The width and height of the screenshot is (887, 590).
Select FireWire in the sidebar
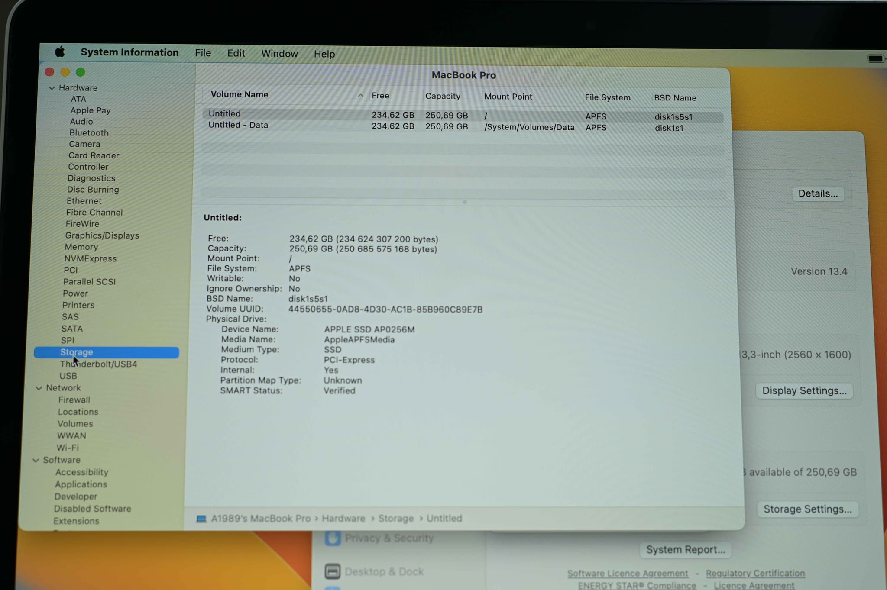82,224
